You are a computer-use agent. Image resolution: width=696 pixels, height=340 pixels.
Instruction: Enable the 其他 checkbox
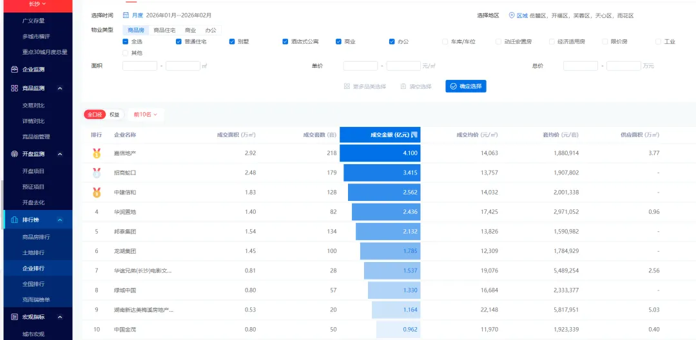(126, 53)
